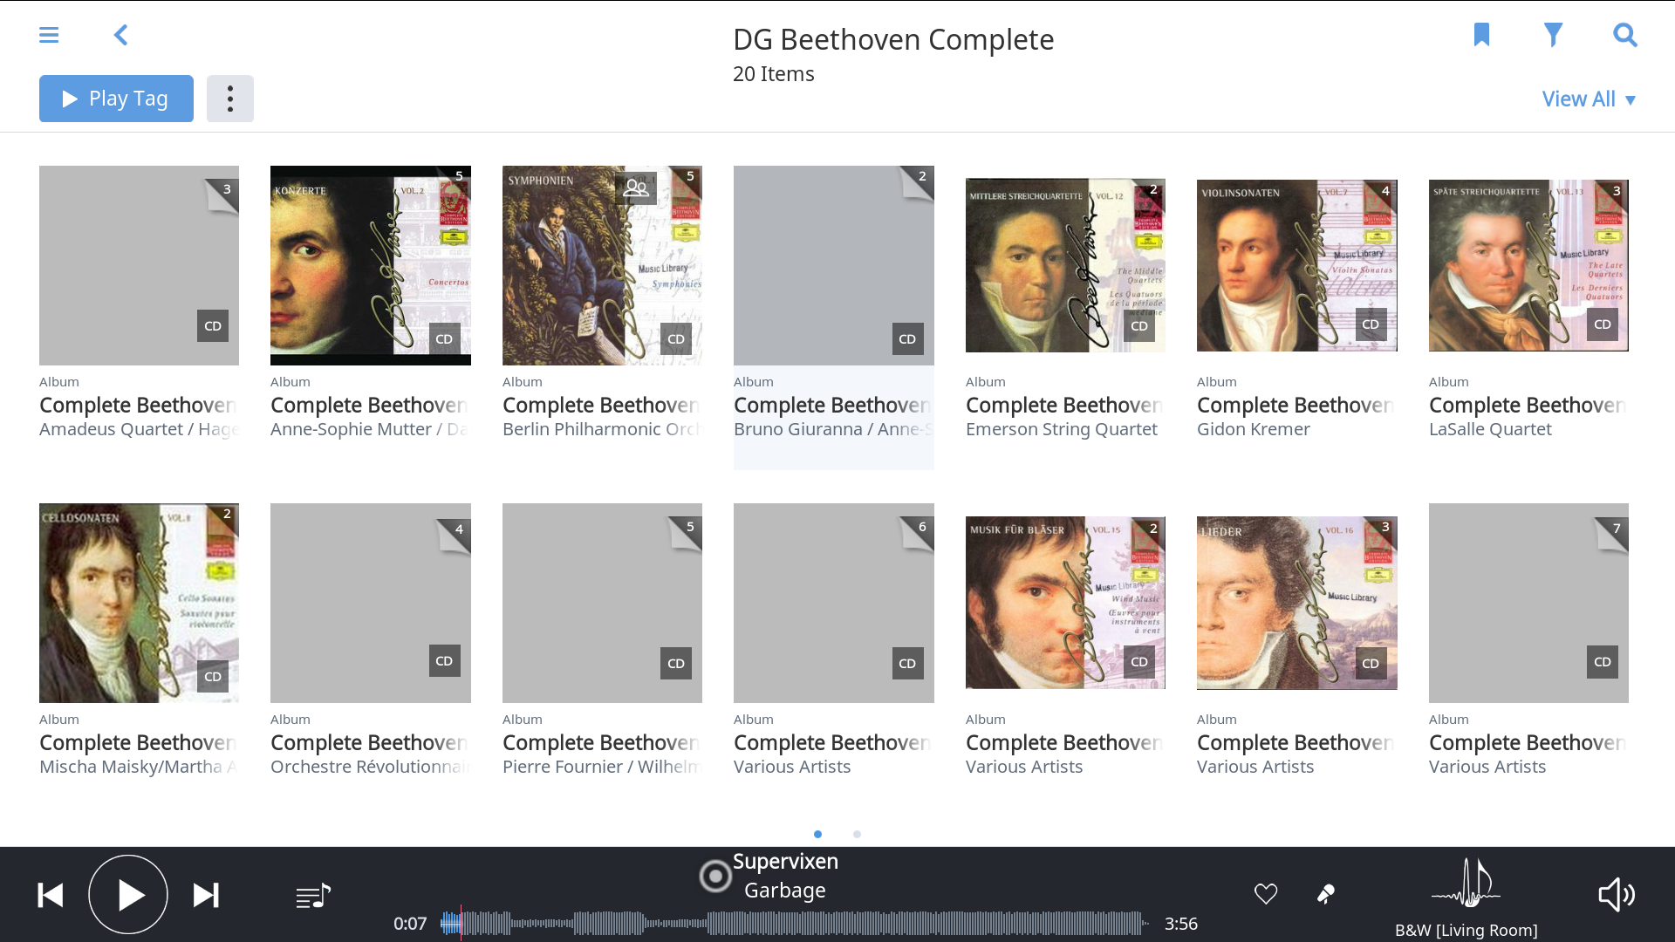Image resolution: width=1675 pixels, height=942 pixels.
Task: Favorite the track with heart icon
Action: tap(1266, 894)
